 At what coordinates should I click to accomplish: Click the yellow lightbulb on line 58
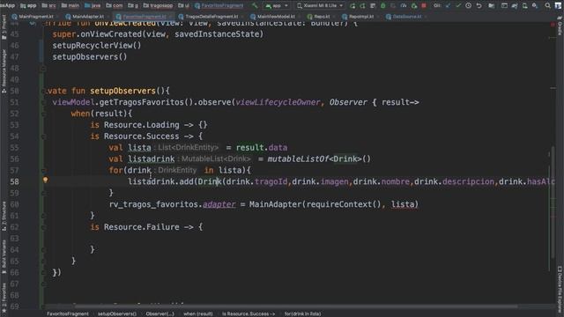click(x=45, y=180)
